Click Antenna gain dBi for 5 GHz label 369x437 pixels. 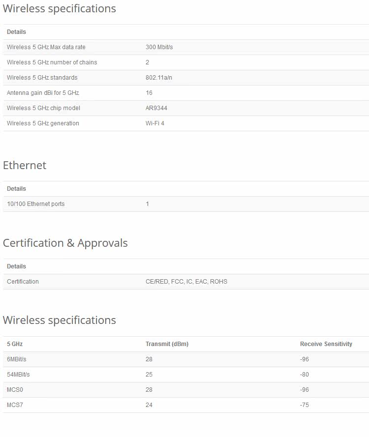[x=43, y=93]
